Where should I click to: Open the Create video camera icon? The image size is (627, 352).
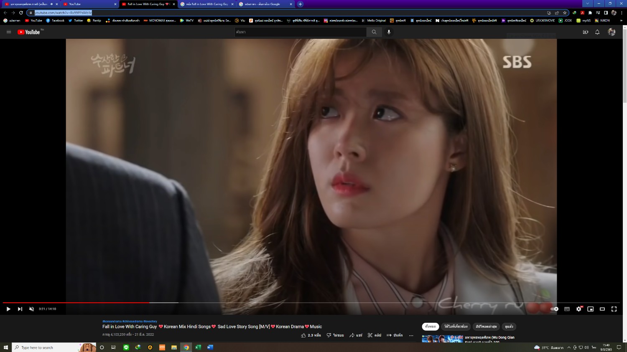pos(585,32)
